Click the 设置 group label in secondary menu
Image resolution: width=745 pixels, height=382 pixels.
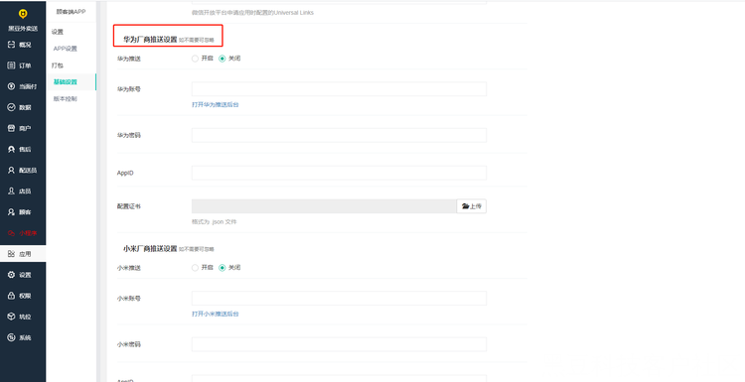click(x=58, y=32)
